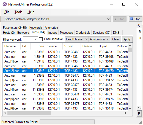
Task: Expand the network adapter selection dropdown
Action: pyautogui.click(x=108, y=19)
